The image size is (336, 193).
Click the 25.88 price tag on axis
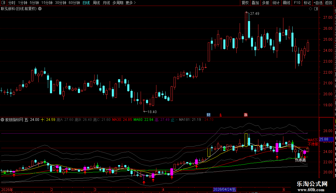[326, 139]
